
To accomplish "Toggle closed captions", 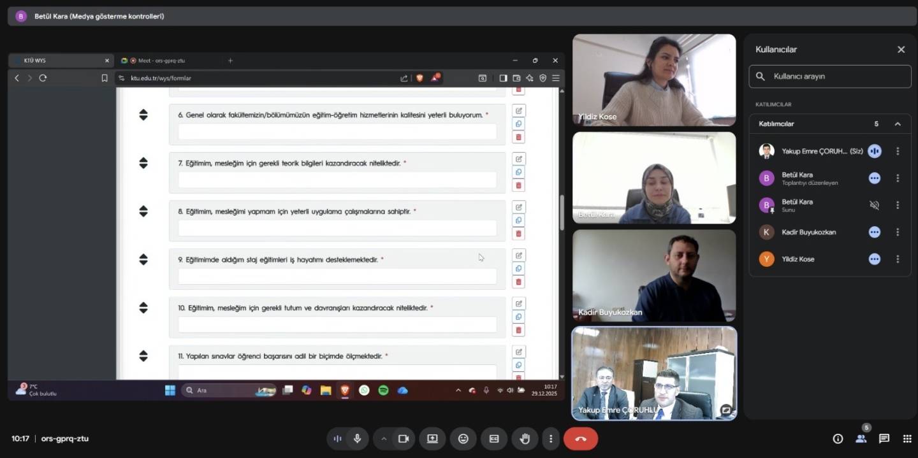I will click(x=494, y=439).
